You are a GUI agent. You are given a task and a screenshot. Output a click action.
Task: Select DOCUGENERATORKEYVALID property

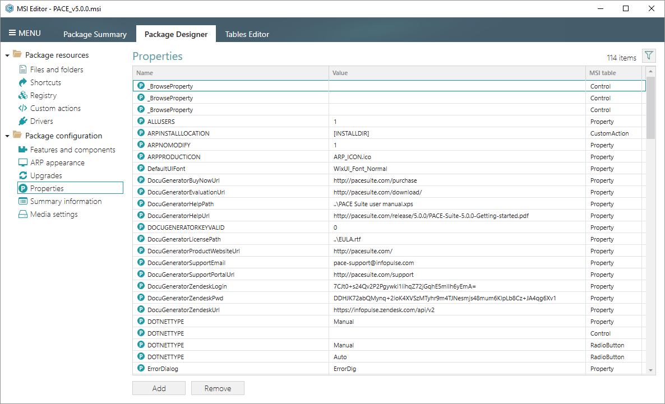click(186, 227)
